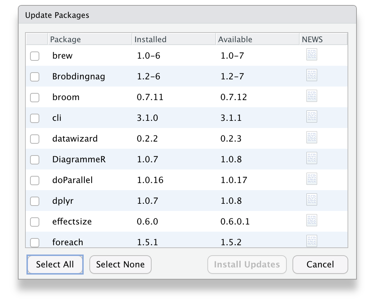
Task: Check the effectsize package checkbox
Action: (35, 222)
